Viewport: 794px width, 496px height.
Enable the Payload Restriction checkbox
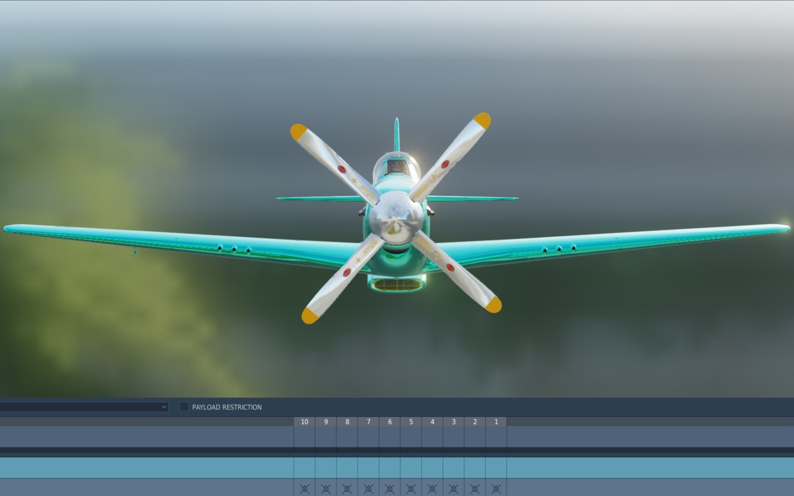184,407
